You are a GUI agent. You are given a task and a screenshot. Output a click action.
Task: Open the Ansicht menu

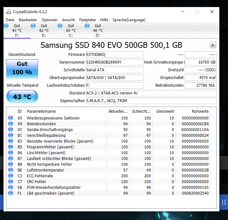coord(68,20)
